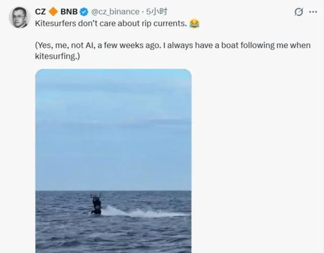
Task: Click the "5小时" post timestamp
Action: 156,12
